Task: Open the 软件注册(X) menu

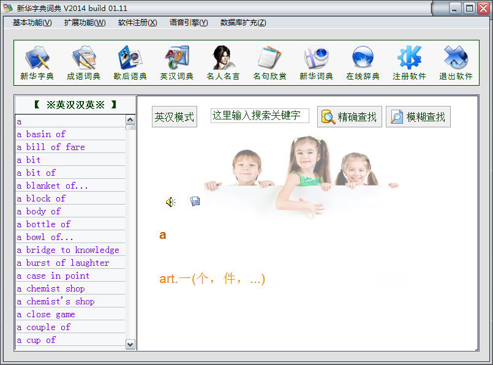Action: [137, 23]
